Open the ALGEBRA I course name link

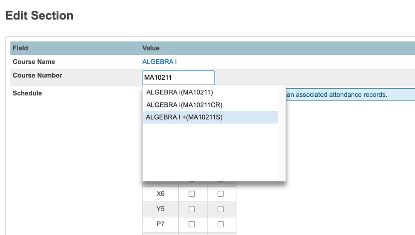click(160, 62)
